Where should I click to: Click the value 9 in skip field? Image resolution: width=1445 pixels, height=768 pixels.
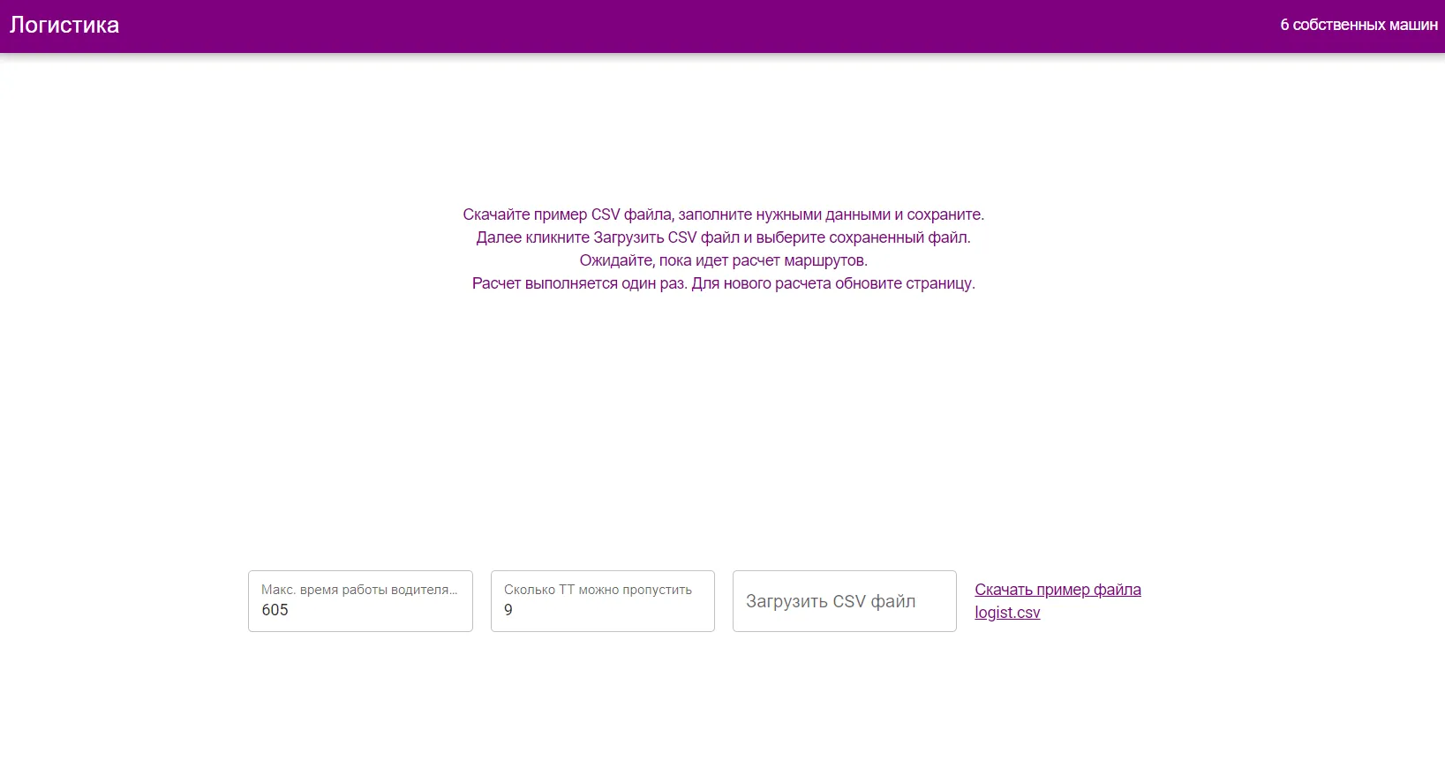pos(508,610)
